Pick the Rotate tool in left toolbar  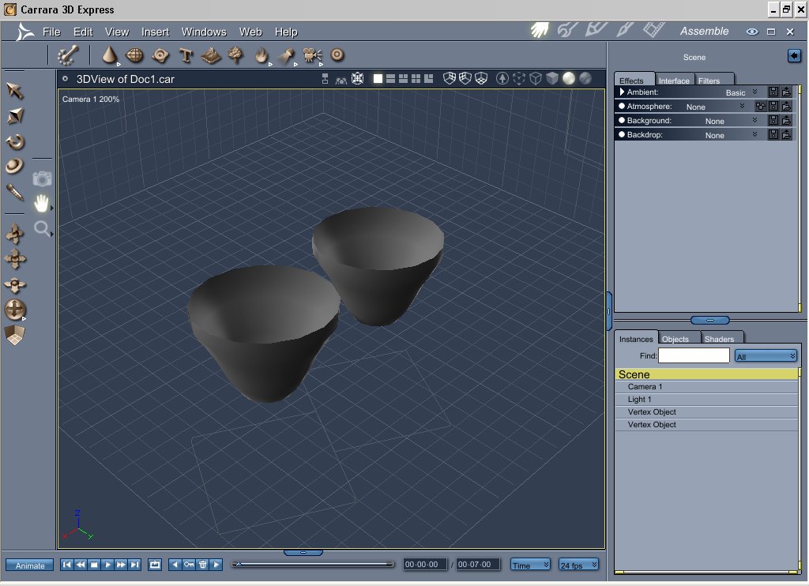(x=15, y=142)
